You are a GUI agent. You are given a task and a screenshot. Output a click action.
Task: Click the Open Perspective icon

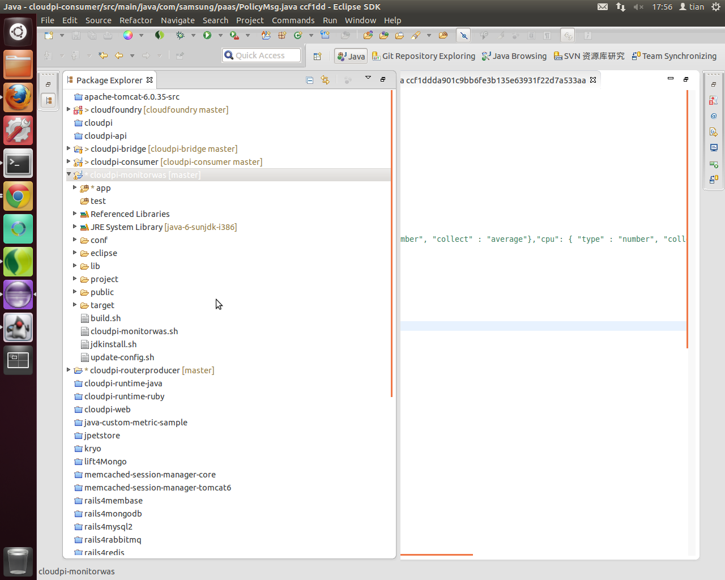pyautogui.click(x=318, y=56)
